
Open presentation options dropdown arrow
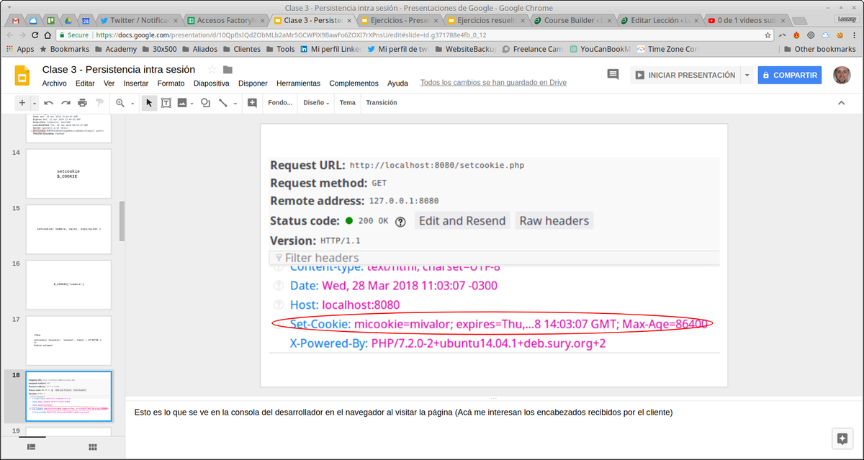coord(747,75)
